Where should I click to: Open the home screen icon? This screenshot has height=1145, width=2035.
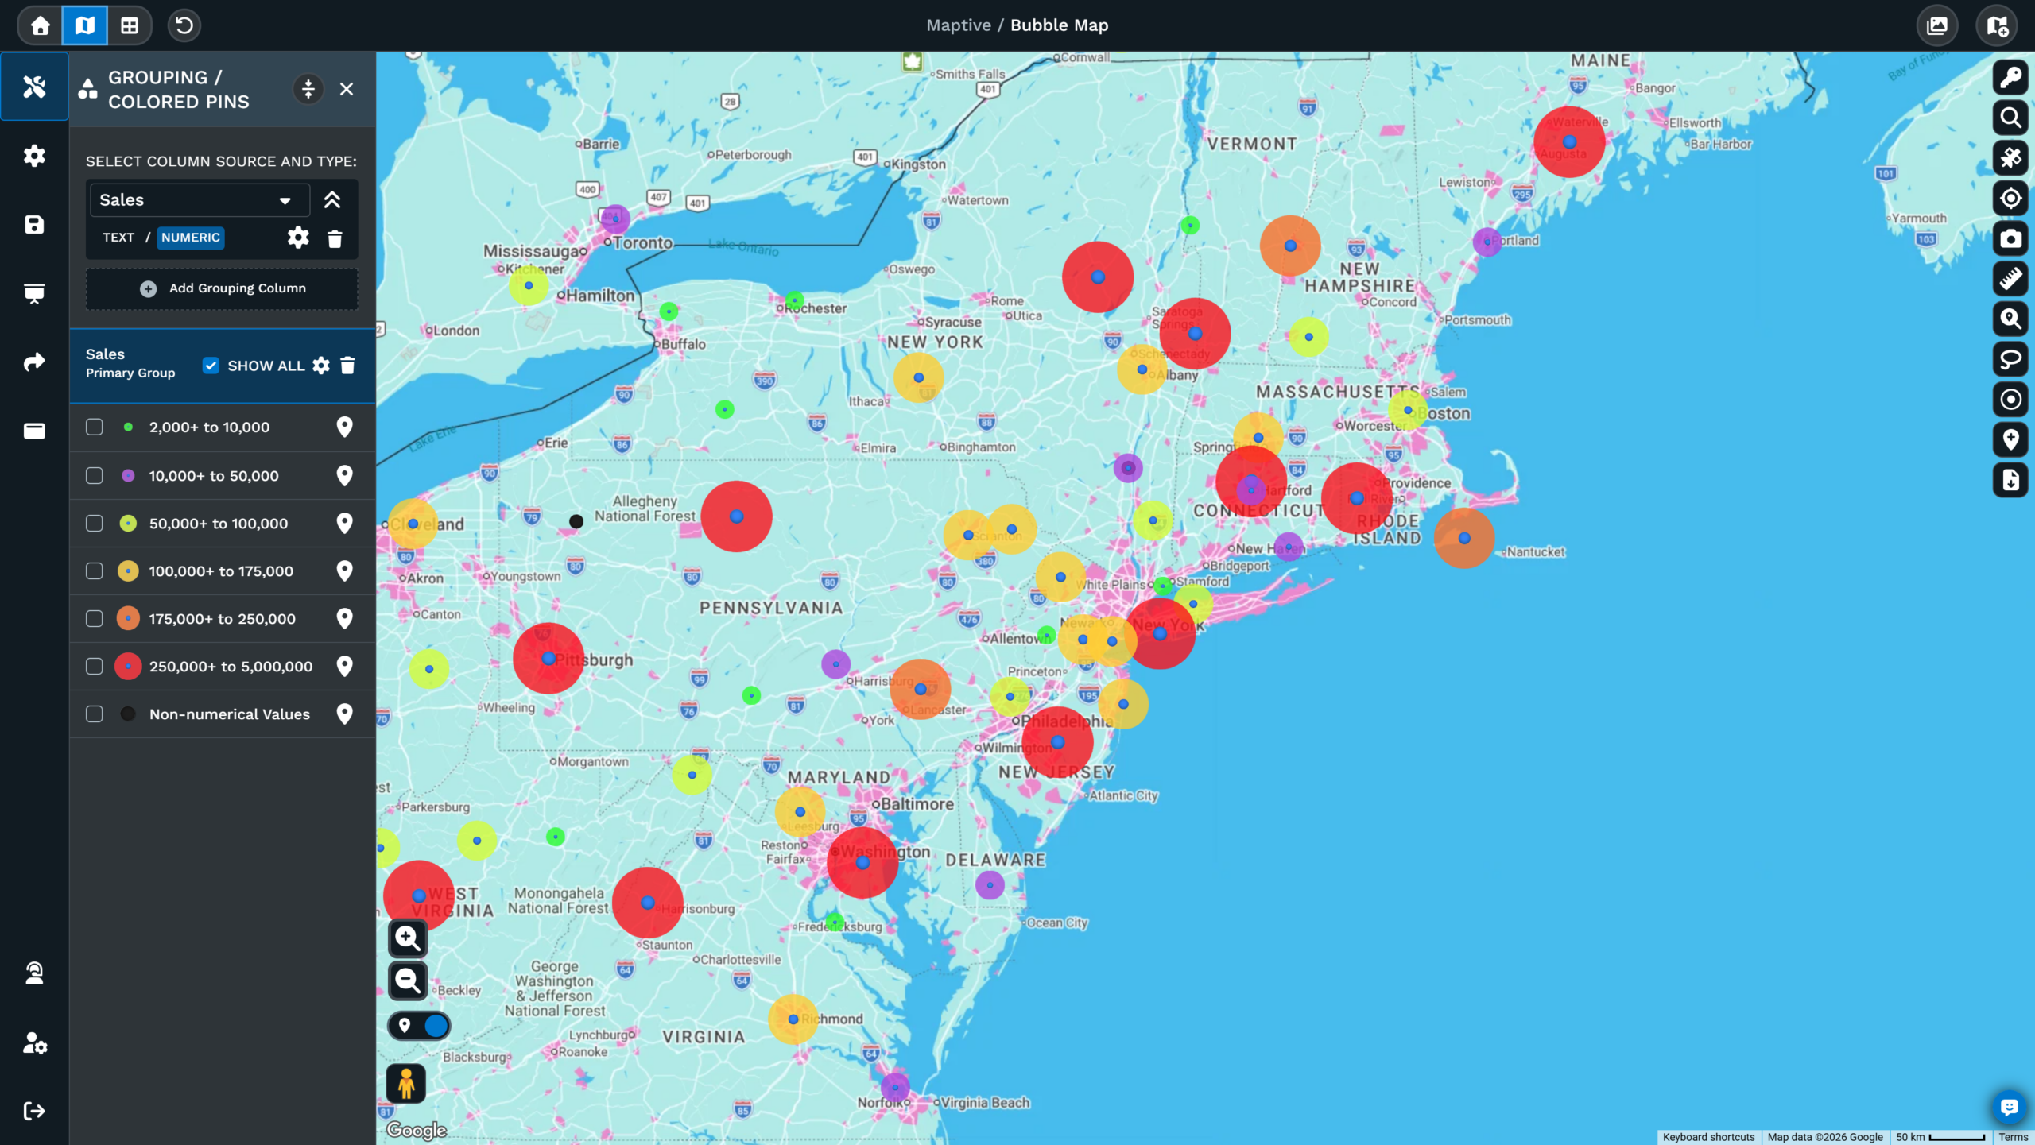[40, 25]
